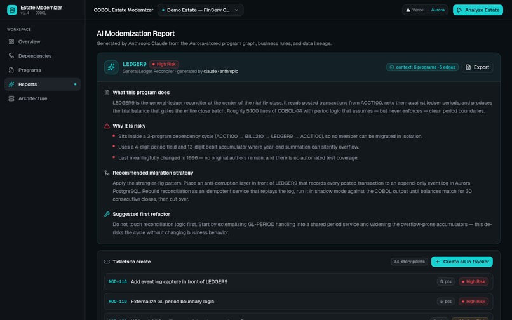This screenshot has height=320, width=512.
Task: Click the plus icon in Create all button
Action: tap(438, 262)
